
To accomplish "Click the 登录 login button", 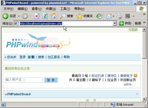I will [x=51, y=80].
